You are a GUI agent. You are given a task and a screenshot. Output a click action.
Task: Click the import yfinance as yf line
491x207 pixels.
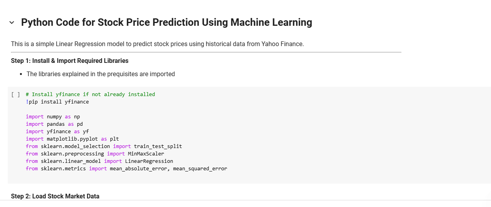(x=57, y=132)
